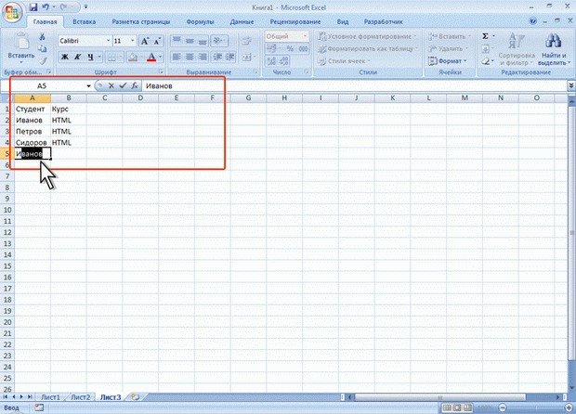Toggle underline Ч formatting

(90, 57)
